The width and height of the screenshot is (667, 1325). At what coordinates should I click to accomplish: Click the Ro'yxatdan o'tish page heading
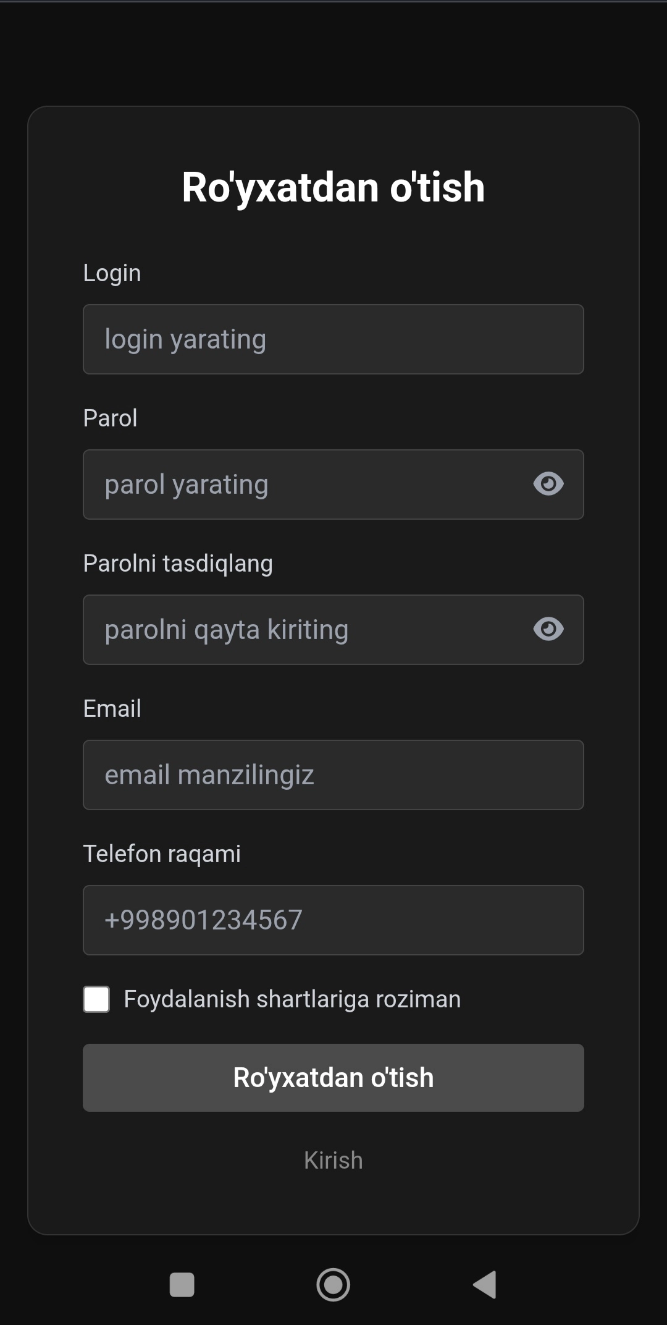pos(333,187)
